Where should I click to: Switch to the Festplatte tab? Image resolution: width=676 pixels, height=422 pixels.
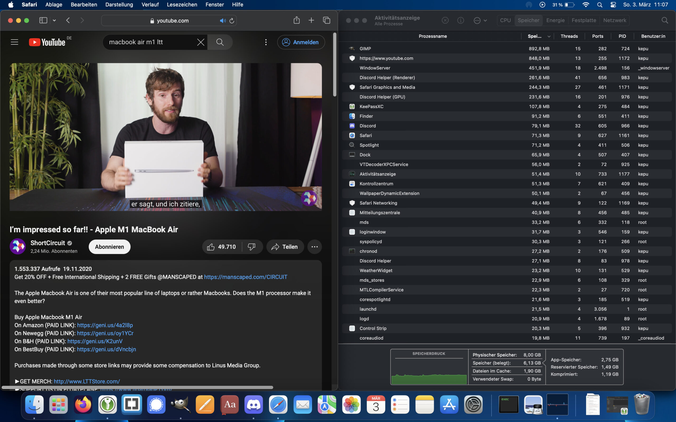coord(584,20)
